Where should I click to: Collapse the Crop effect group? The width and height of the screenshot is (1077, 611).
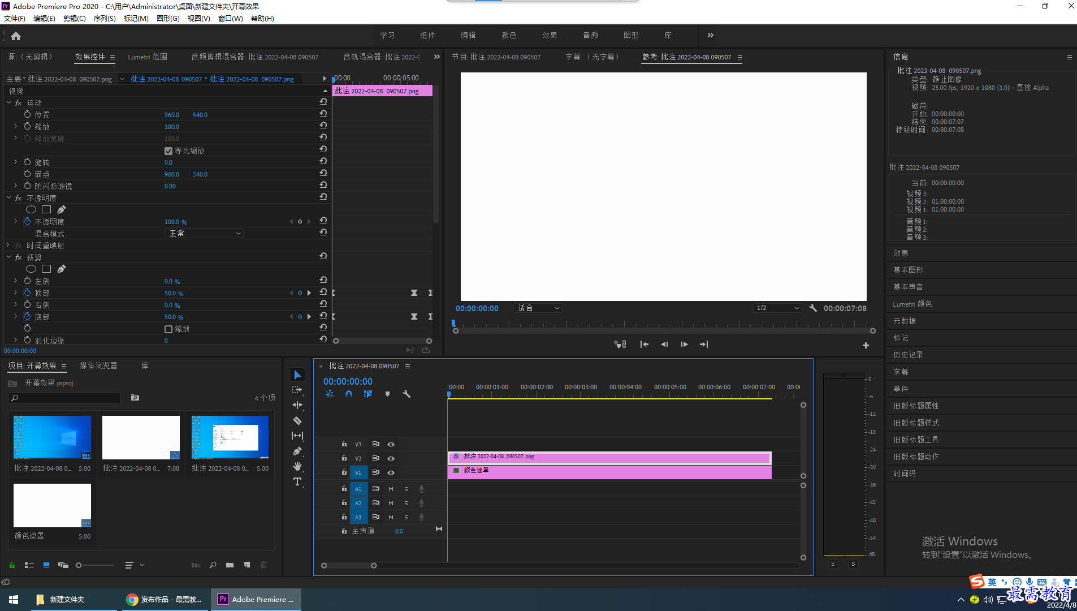(8, 257)
